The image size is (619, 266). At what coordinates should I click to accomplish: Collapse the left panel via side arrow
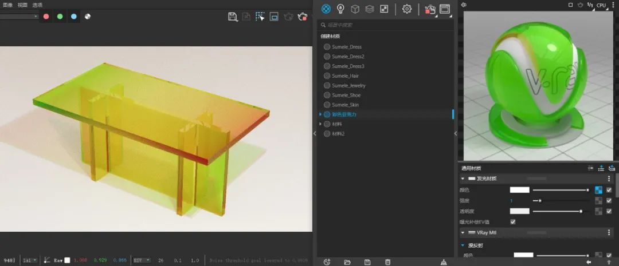[315, 134]
